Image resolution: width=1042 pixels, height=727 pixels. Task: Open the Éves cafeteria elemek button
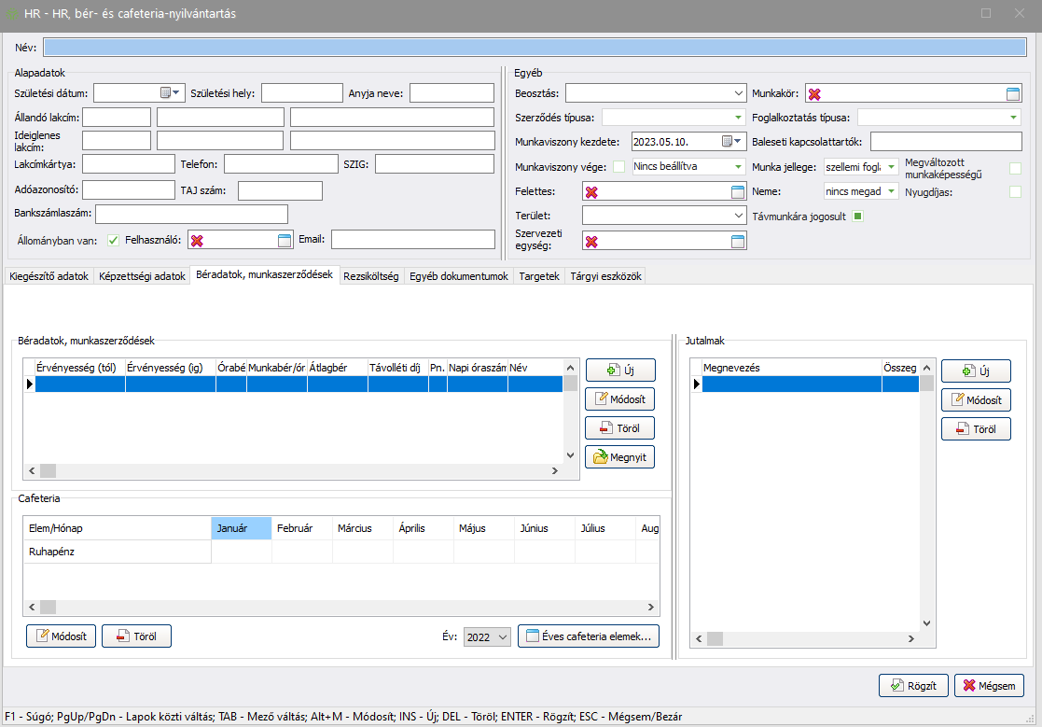(x=589, y=636)
